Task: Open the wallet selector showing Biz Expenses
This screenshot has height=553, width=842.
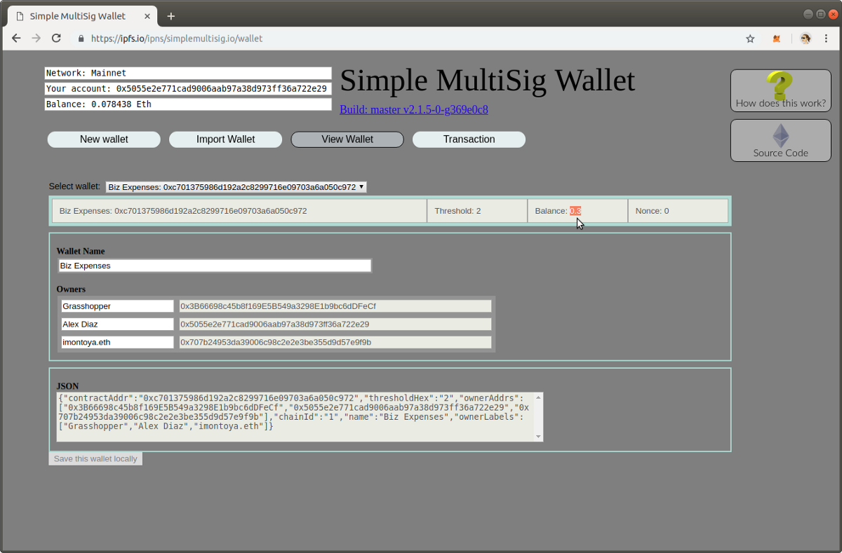Action: click(x=235, y=186)
